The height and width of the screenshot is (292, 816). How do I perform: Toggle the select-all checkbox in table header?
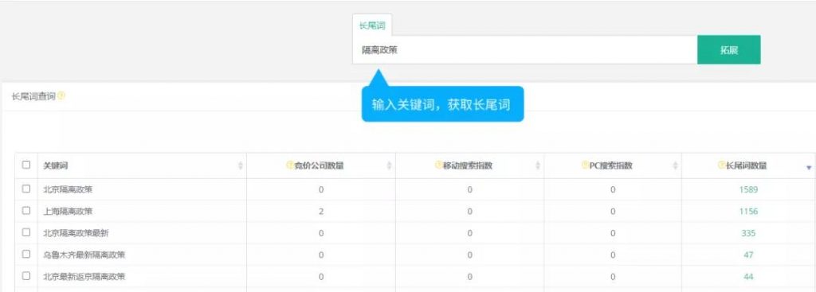coord(26,165)
